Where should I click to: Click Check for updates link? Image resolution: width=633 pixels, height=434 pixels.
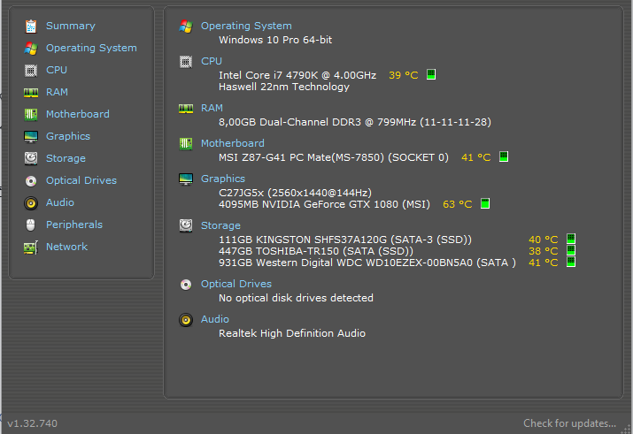[x=569, y=423]
